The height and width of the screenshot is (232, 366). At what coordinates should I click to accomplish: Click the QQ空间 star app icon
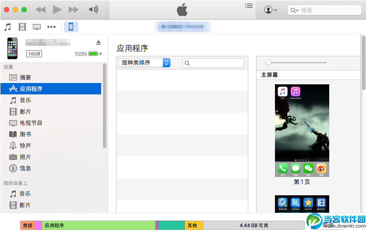tap(308, 202)
